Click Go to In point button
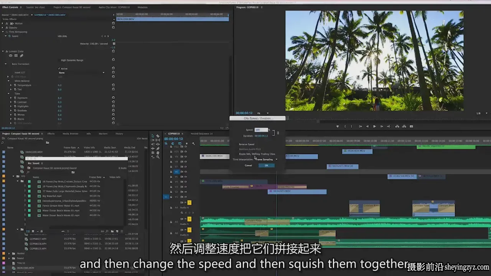This screenshot has width=491, height=276. pyautogui.click(x=360, y=126)
